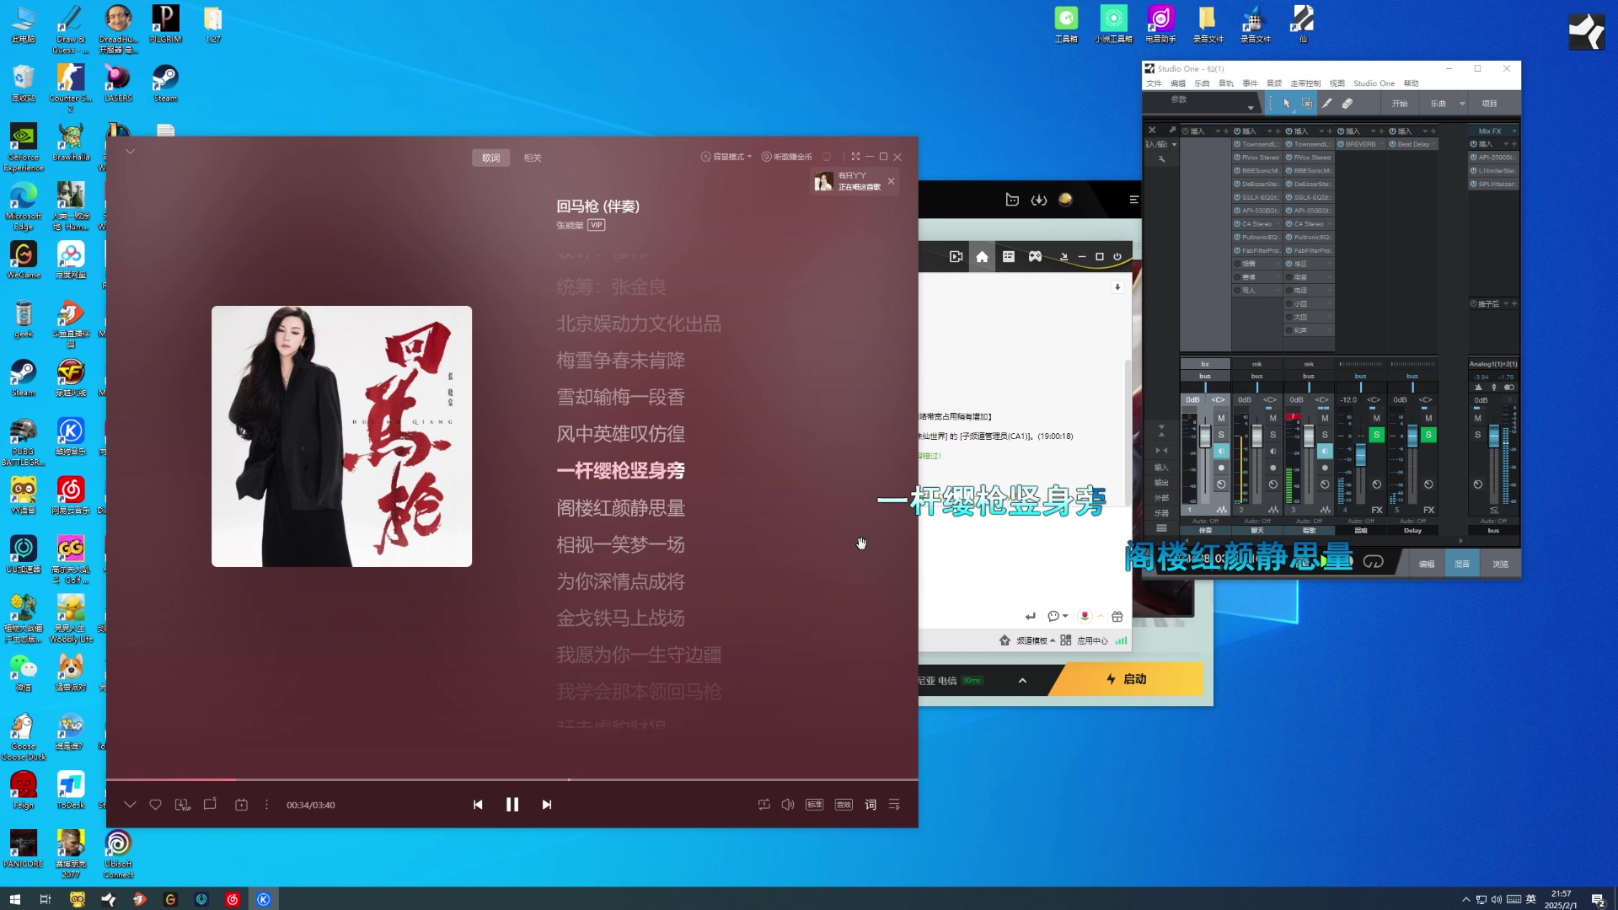Click the add-to-playlist icon in player bar
This screenshot has width=1618, height=910.
coord(241,805)
